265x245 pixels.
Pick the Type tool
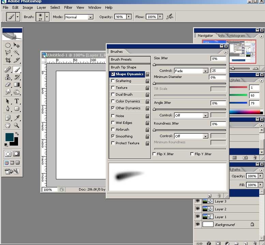click(x=16, y=101)
